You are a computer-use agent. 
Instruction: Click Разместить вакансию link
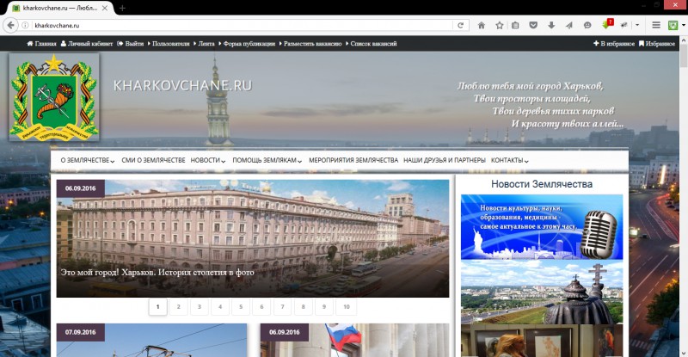click(310, 44)
